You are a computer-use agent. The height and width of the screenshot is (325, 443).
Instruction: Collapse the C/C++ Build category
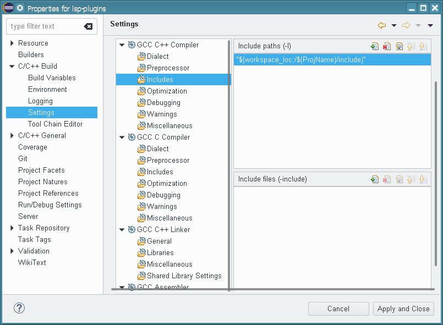(x=12, y=67)
